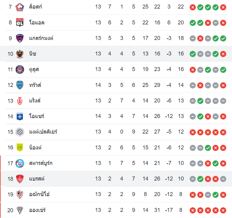Click the only green win icon for แร็งส์
232x218 pixels.
[x=200, y=101]
